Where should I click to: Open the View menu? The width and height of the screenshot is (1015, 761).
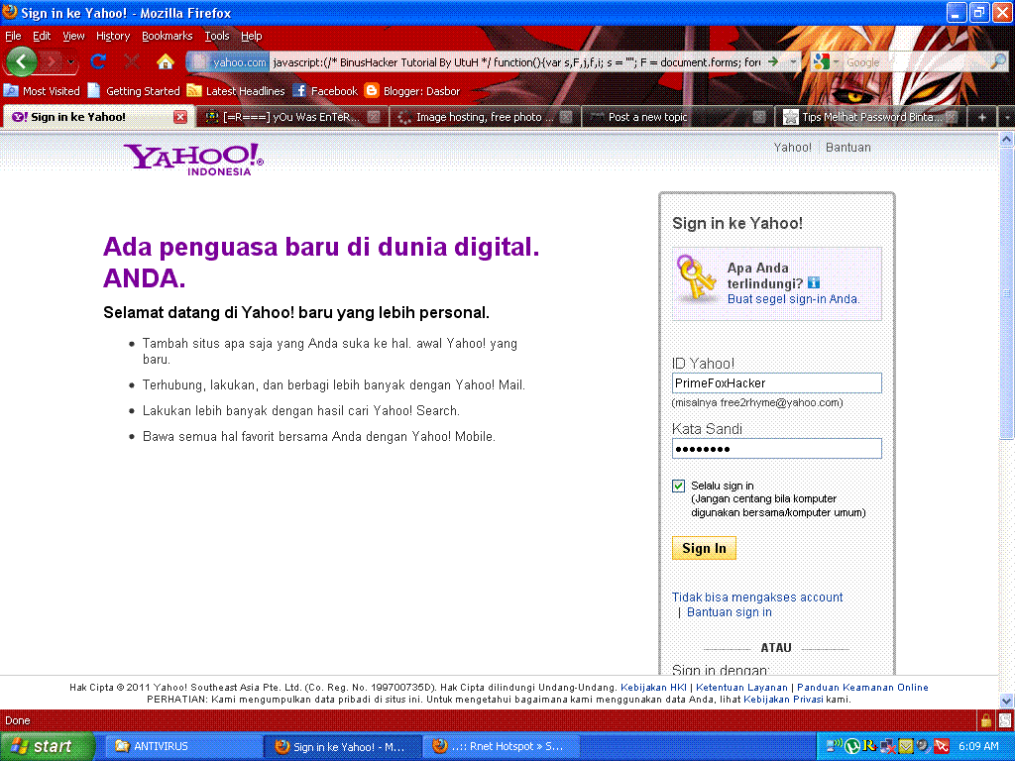[73, 37]
